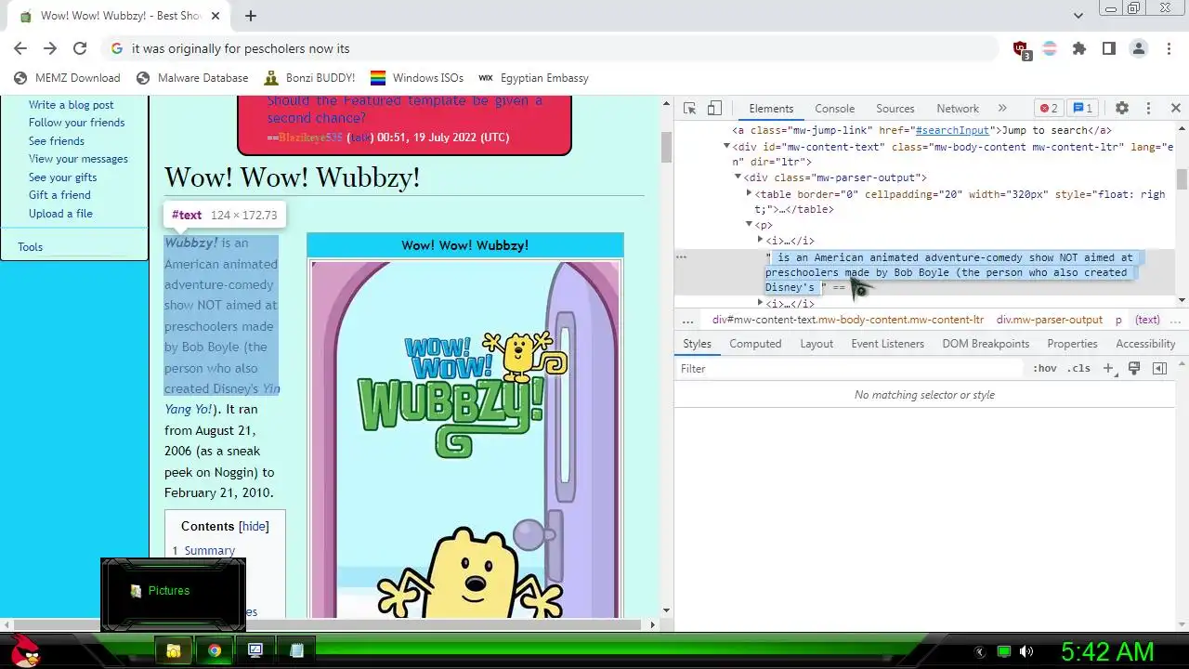The image size is (1189, 669).
Task: Open DevTools customize three-dot menu
Action: [x=1148, y=109]
